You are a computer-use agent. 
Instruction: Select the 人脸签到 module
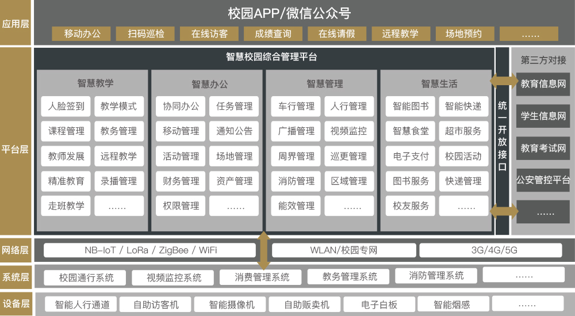pyautogui.click(x=66, y=106)
